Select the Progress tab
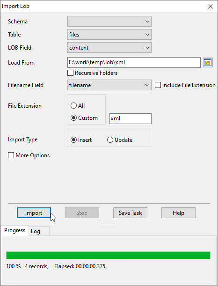 point(15,230)
